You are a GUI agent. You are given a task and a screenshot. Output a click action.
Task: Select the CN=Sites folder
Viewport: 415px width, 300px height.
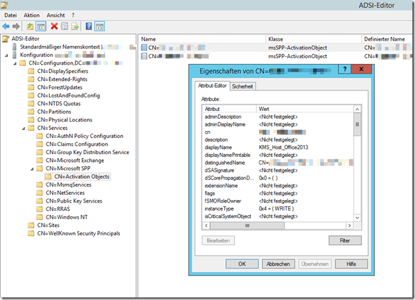tap(49, 225)
